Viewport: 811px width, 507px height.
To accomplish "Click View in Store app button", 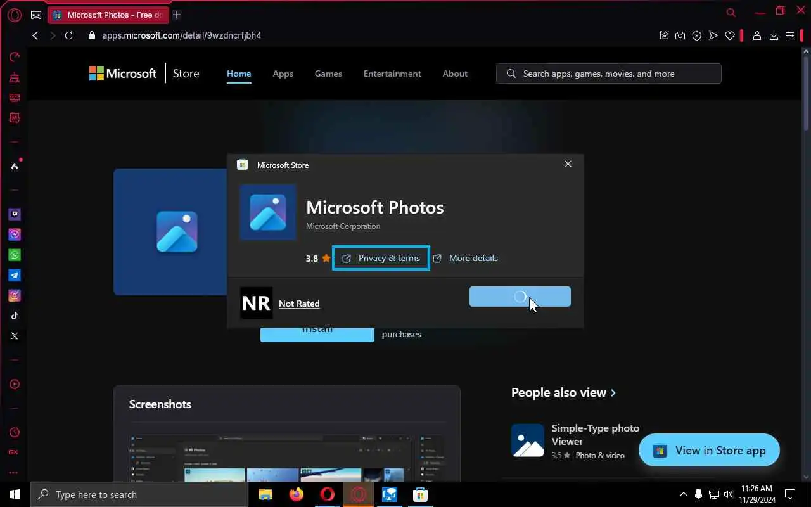I will click(709, 451).
